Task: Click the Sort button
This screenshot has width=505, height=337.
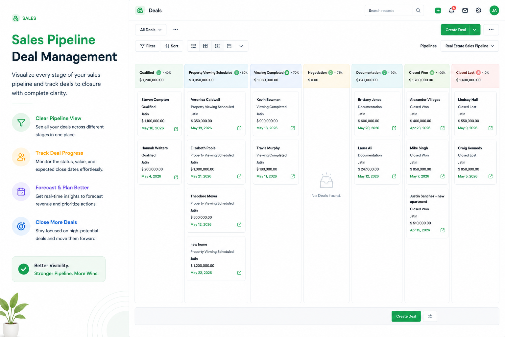Action: [172, 46]
